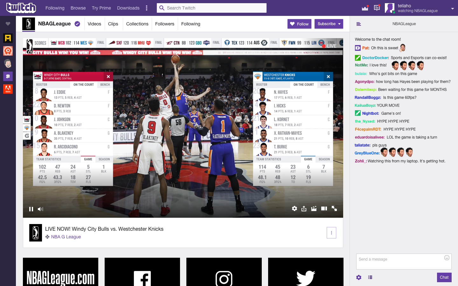
Task: Click DoctorDocker username in chat
Action: pos(375,58)
